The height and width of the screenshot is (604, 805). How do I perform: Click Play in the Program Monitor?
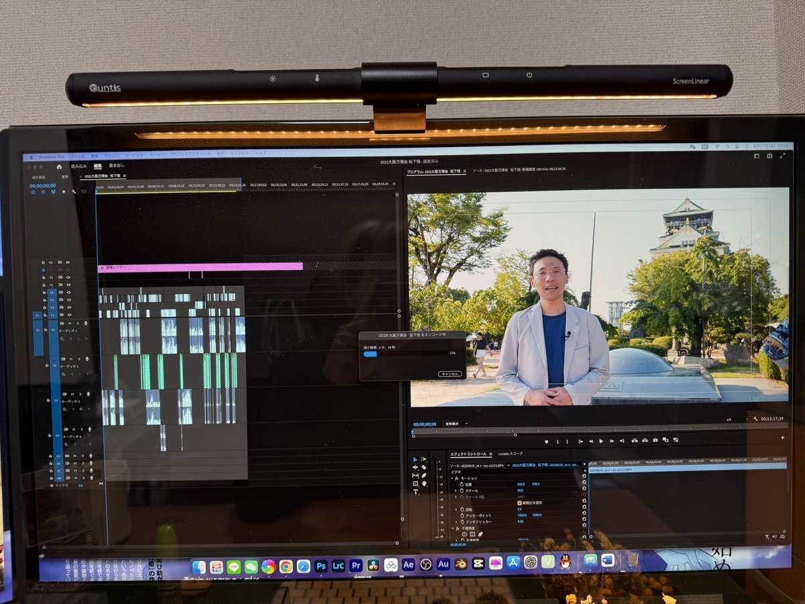601,441
